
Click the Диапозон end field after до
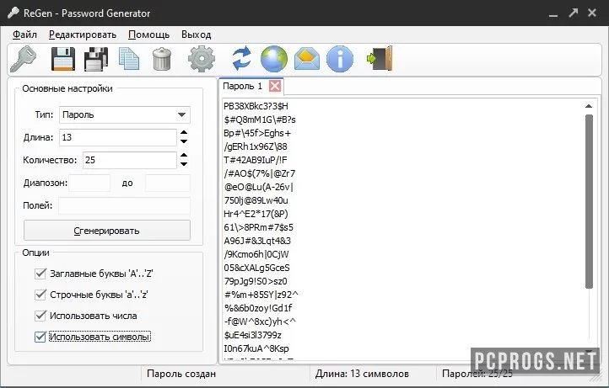pyautogui.click(x=168, y=183)
